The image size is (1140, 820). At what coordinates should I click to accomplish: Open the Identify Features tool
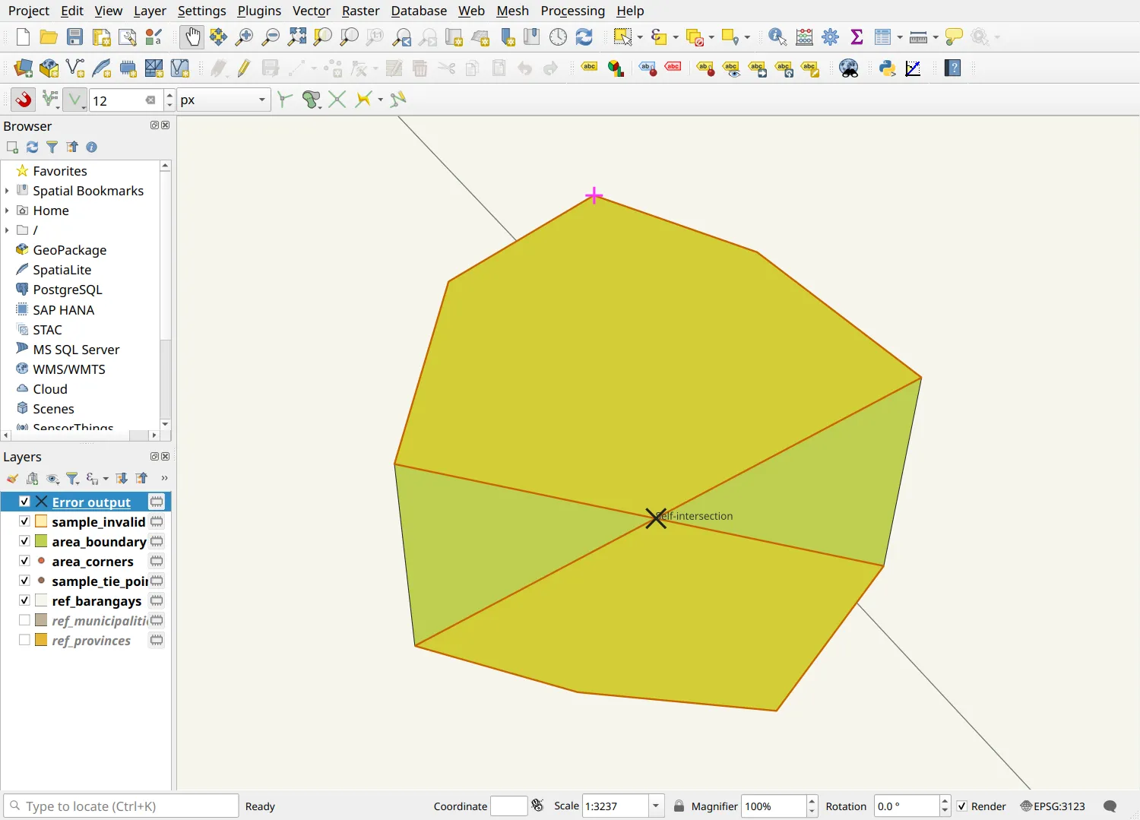(x=777, y=36)
